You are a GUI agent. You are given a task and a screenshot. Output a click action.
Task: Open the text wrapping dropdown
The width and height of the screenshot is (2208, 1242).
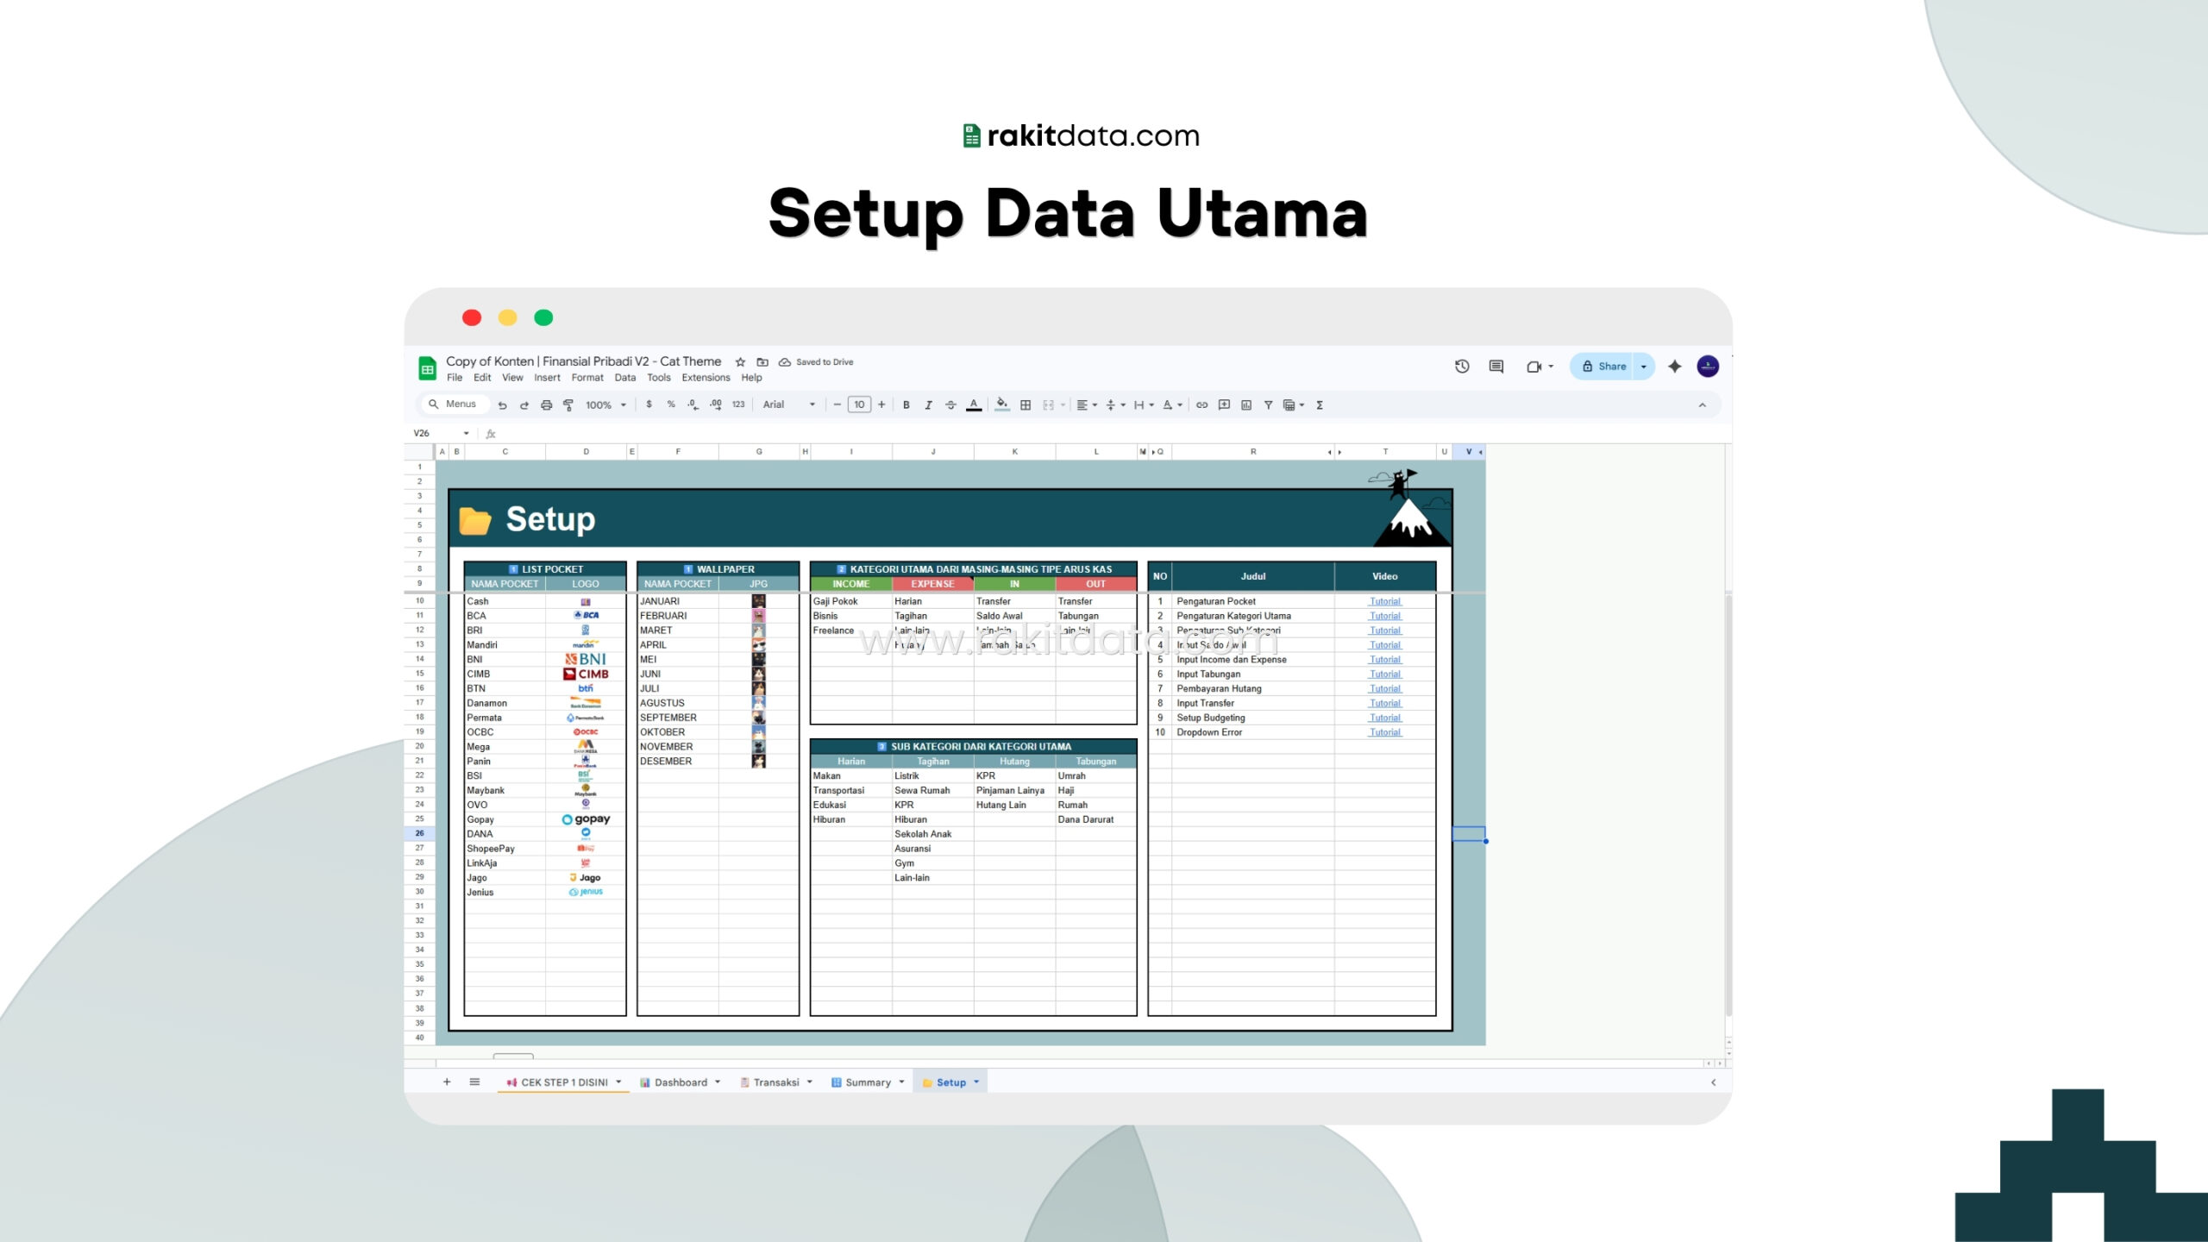pyautogui.click(x=1144, y=405)
